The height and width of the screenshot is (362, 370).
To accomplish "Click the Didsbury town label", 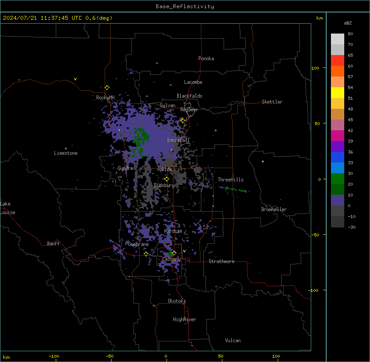I will coord(164,185).
